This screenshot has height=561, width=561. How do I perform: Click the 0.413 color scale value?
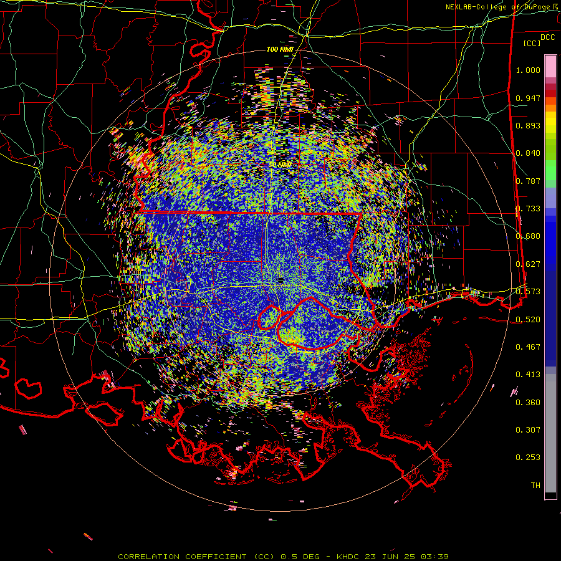coord(528,375)
